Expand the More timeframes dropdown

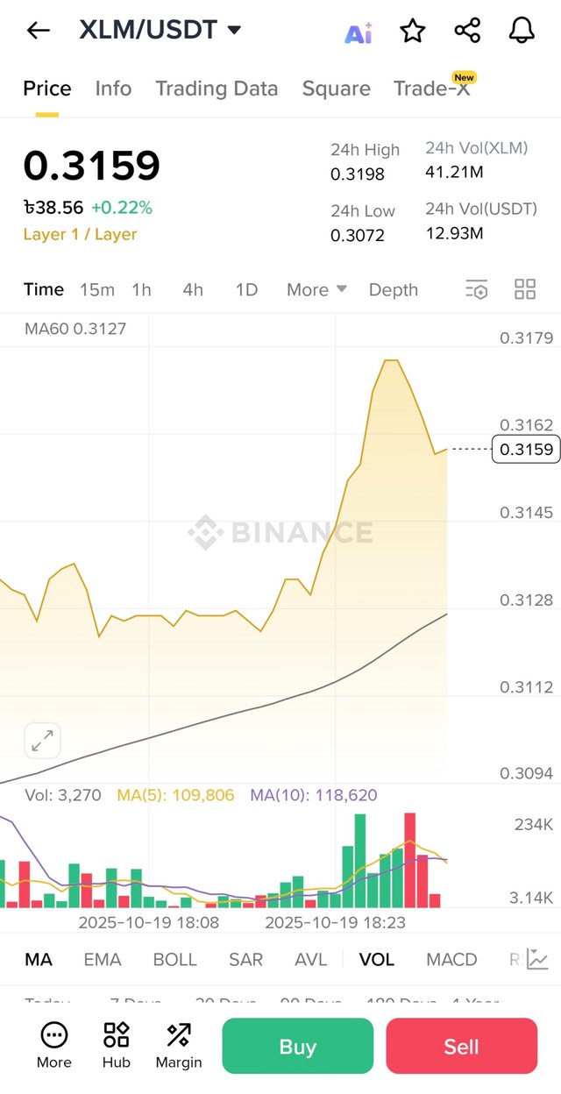(x=316, y=290)
